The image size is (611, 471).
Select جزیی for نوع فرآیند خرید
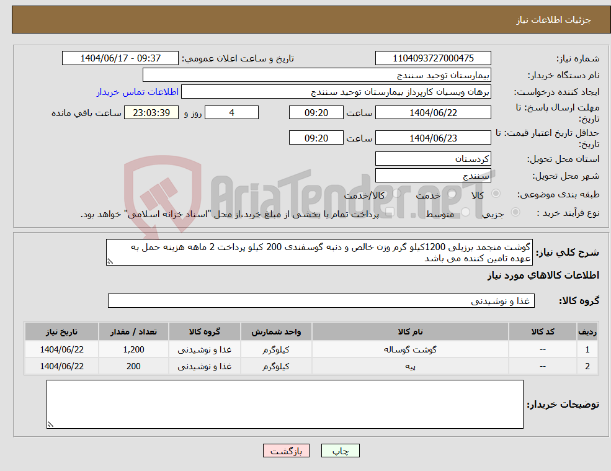[515, 212]
